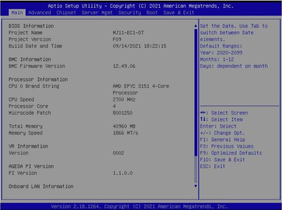Click the vertical scrollbar thumb
282x210 pixels.
pos(196,92)
